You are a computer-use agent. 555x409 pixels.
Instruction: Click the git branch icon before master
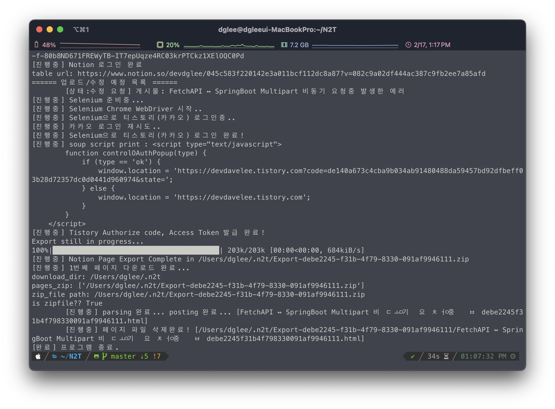(105, 356)
